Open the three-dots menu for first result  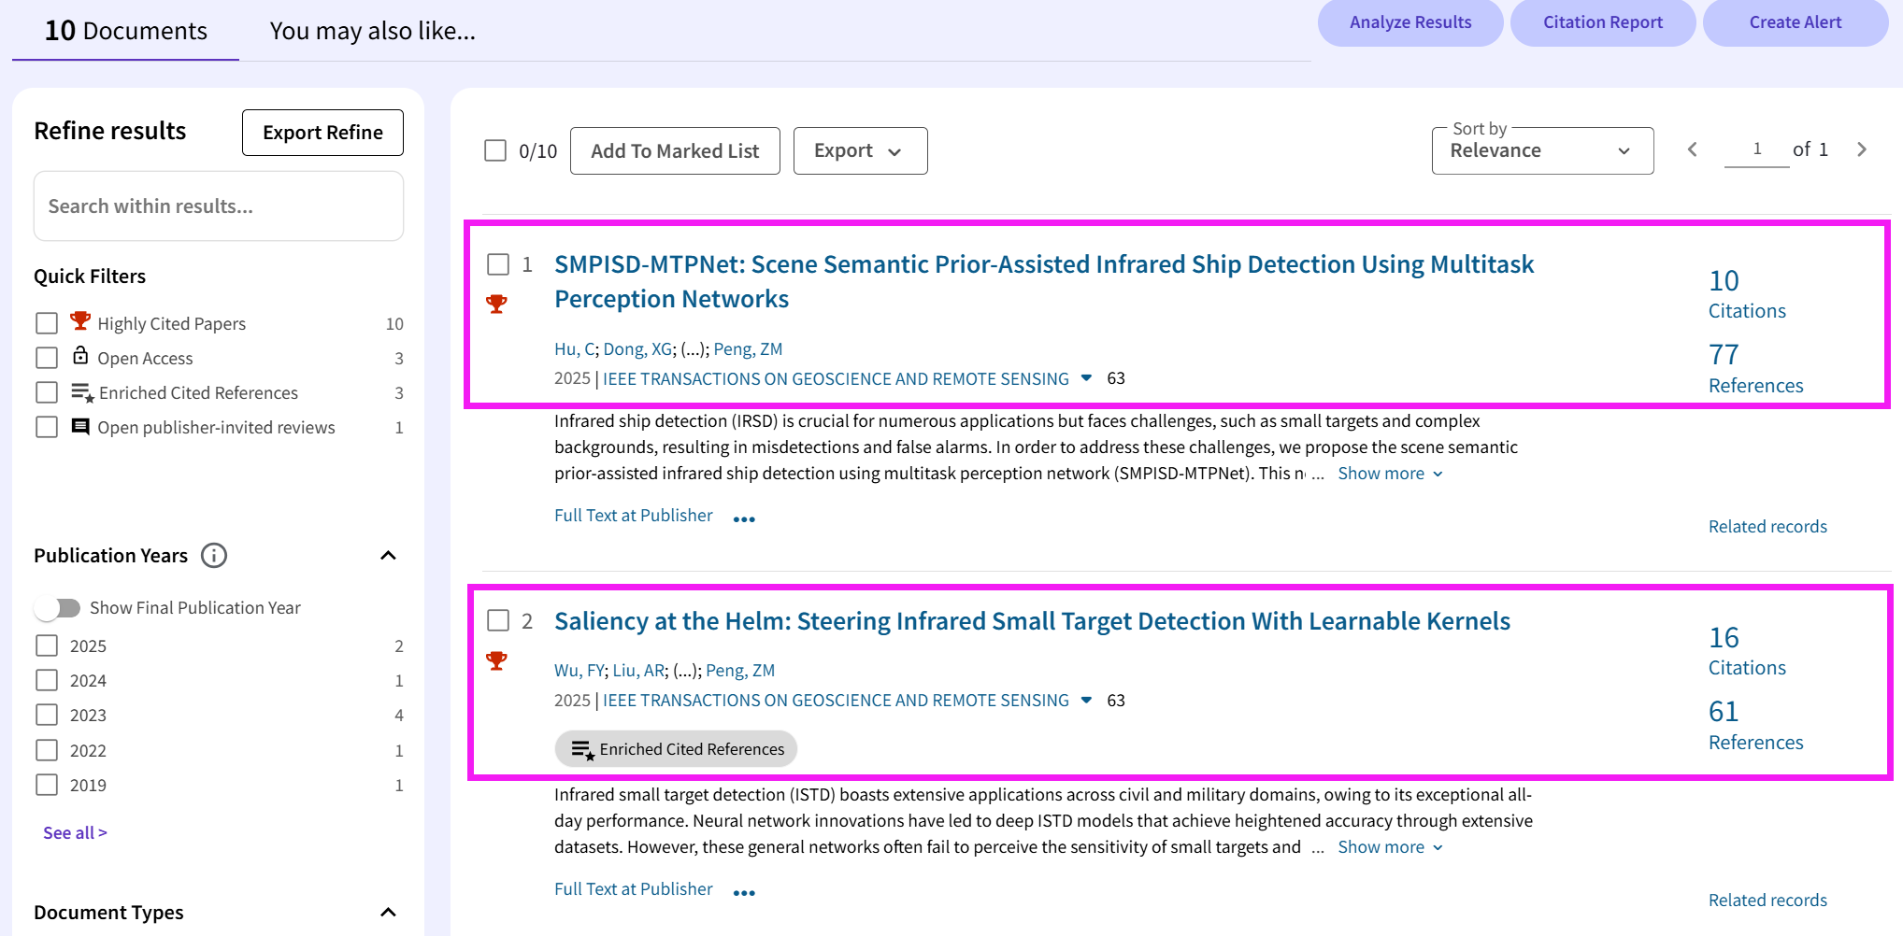(x=744, y=519)
